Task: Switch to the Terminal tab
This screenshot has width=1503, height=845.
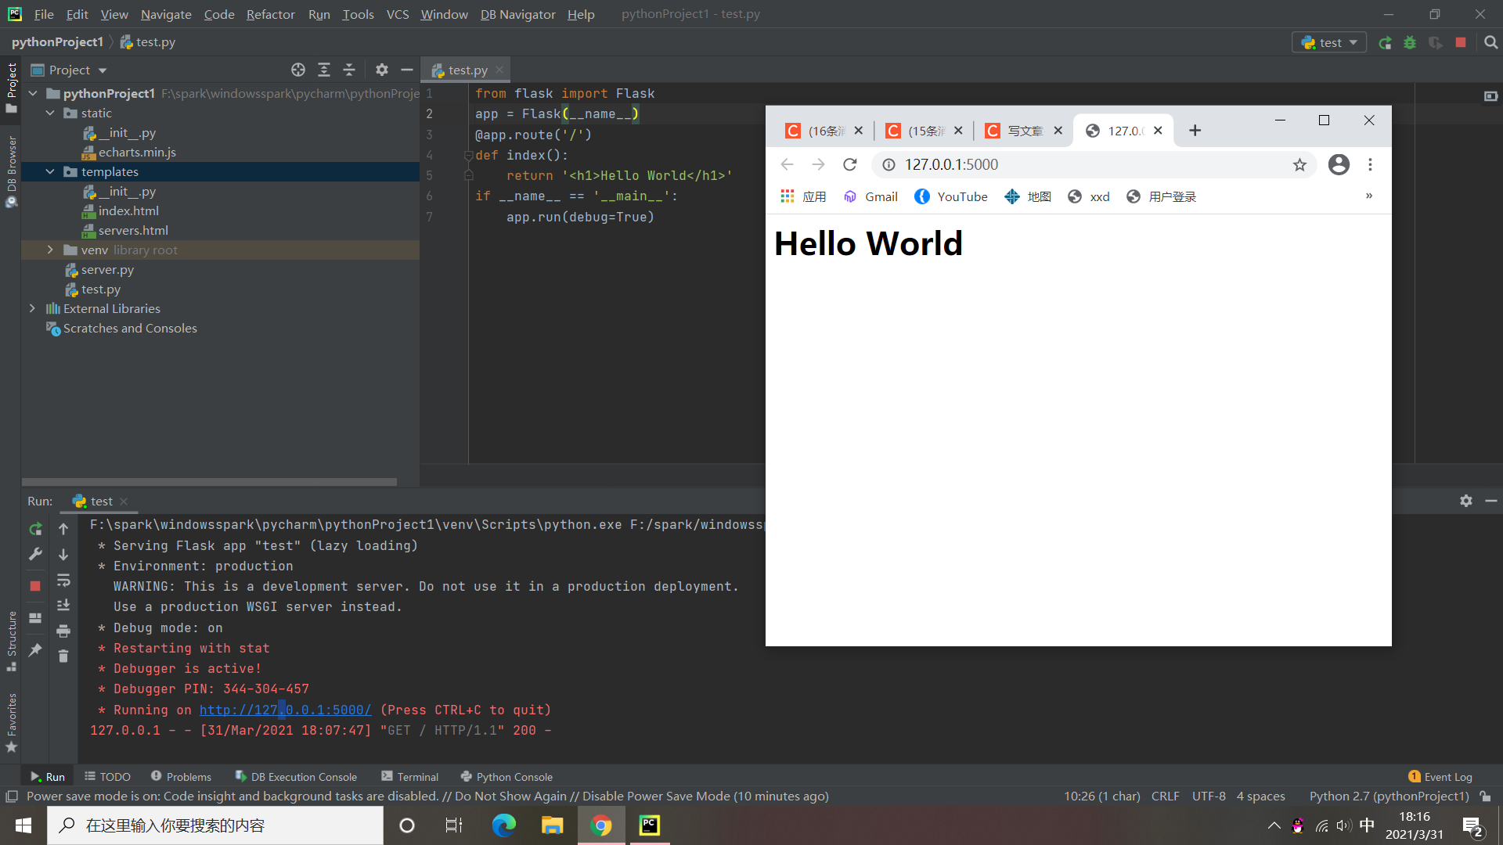Action: (409, 777)
